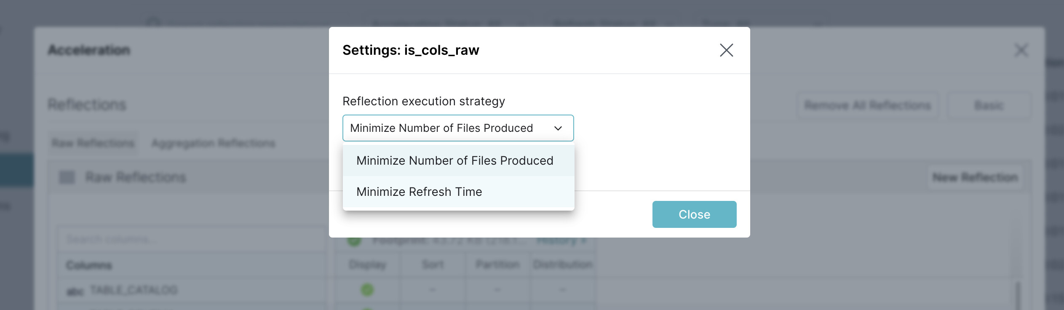Open the Raw Reflections tab
Image resolution: width=1064 pixels, height=310 pixels.
[x=93, y=143]
